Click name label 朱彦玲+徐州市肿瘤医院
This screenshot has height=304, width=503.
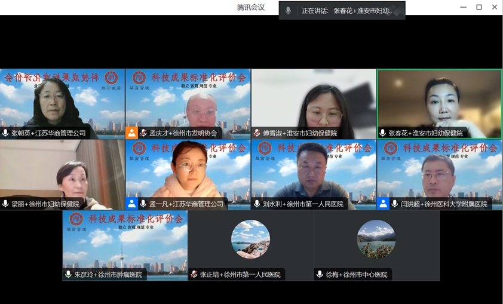[108, 275]
